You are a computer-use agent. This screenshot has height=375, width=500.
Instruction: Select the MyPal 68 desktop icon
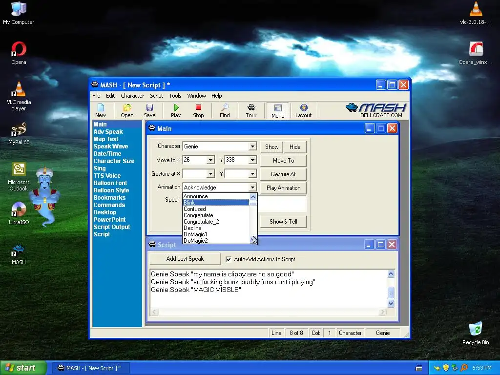[19, 134]
